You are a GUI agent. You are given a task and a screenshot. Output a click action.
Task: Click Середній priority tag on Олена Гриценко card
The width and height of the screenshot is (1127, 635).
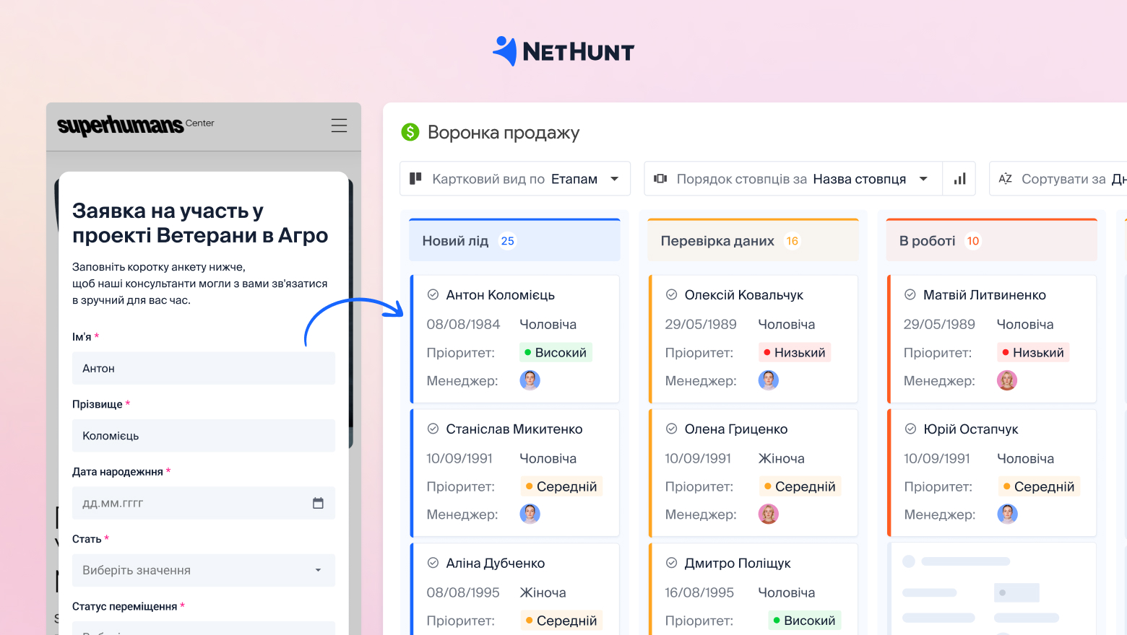click(x=800, y=486)
